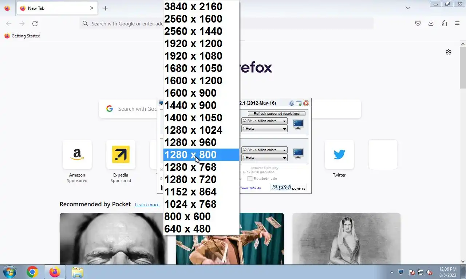The image size is (466, 279).
Task: Open the Pocket story with the man's forehead photo
Action: [x=114, y=239]
